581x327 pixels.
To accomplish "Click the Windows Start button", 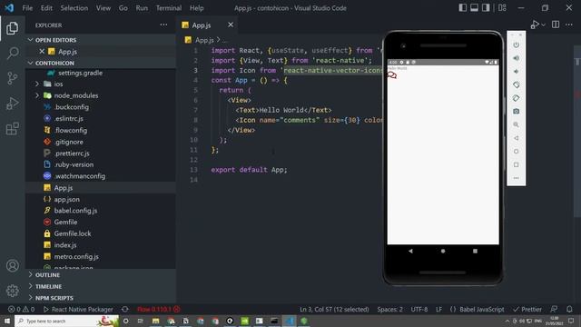I will [7, 321].
